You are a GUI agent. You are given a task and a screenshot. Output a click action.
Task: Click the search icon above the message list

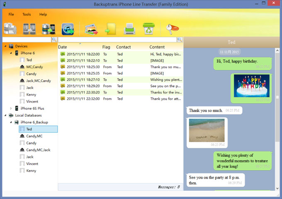click(x=180, y=39)
